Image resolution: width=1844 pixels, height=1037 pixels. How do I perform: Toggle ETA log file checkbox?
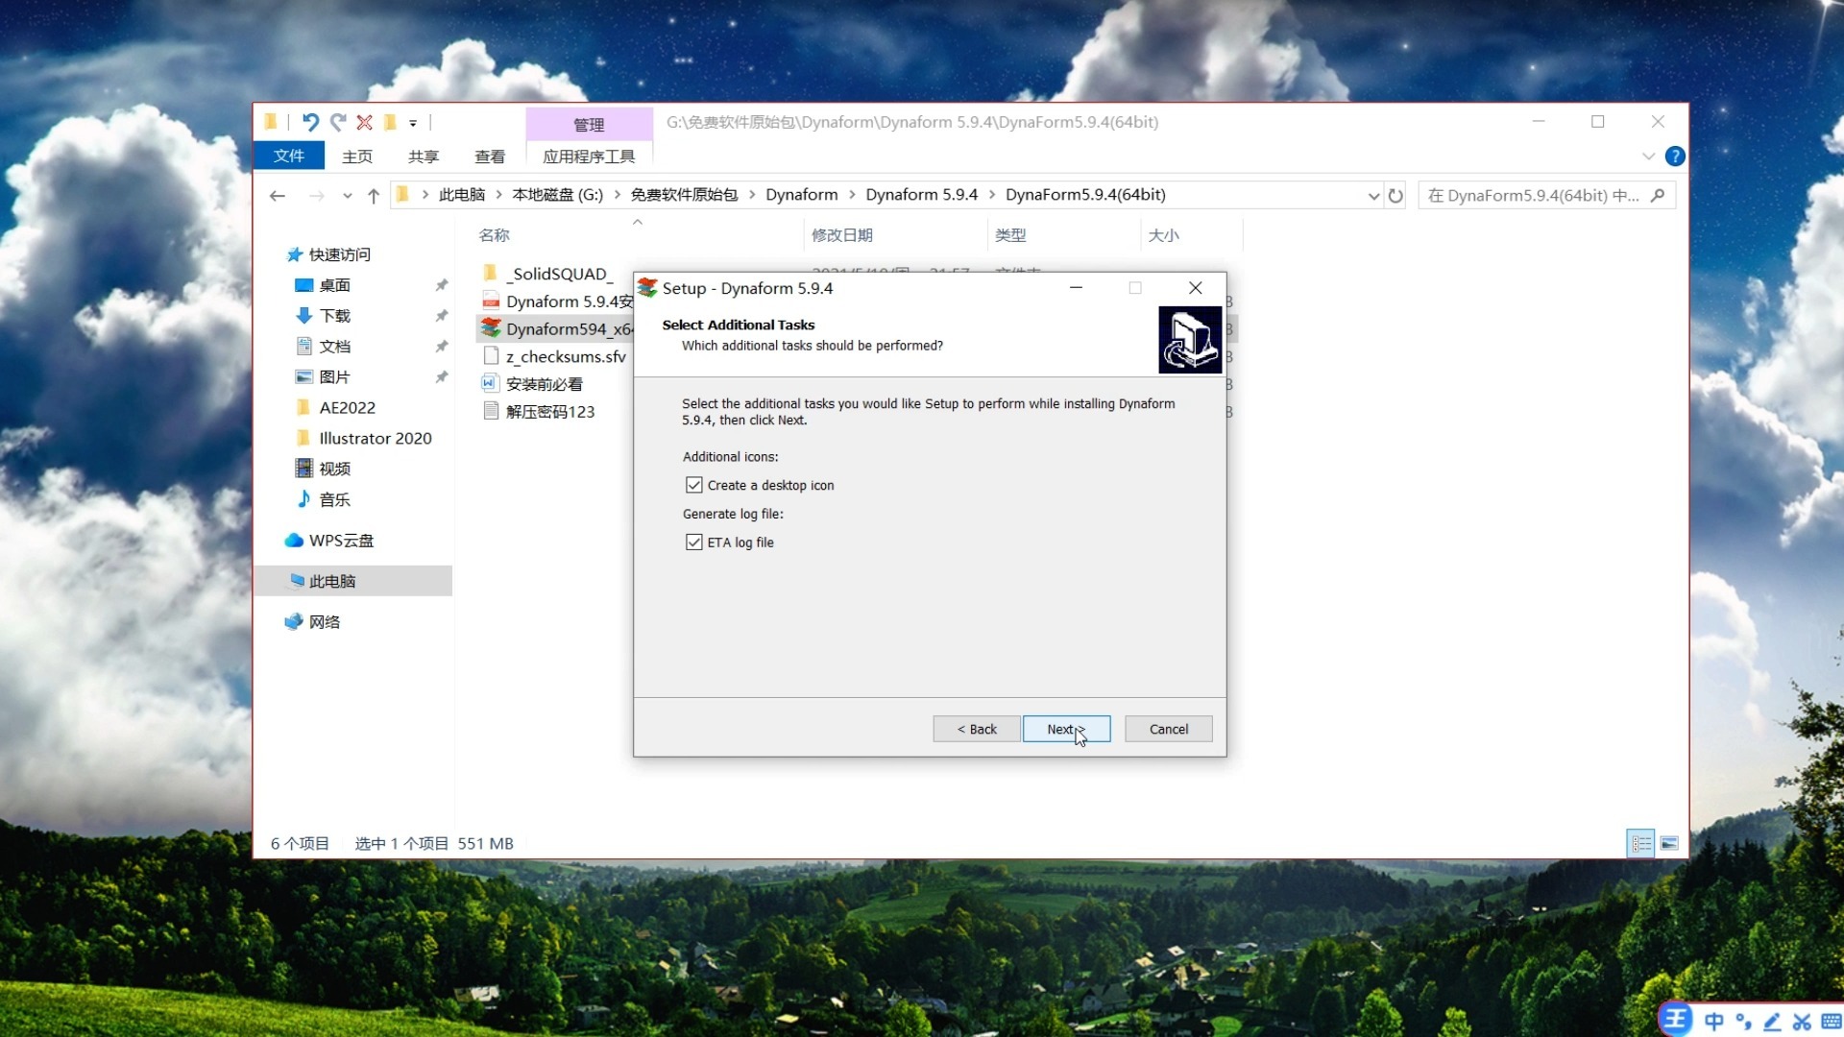(x=693, y=543)
